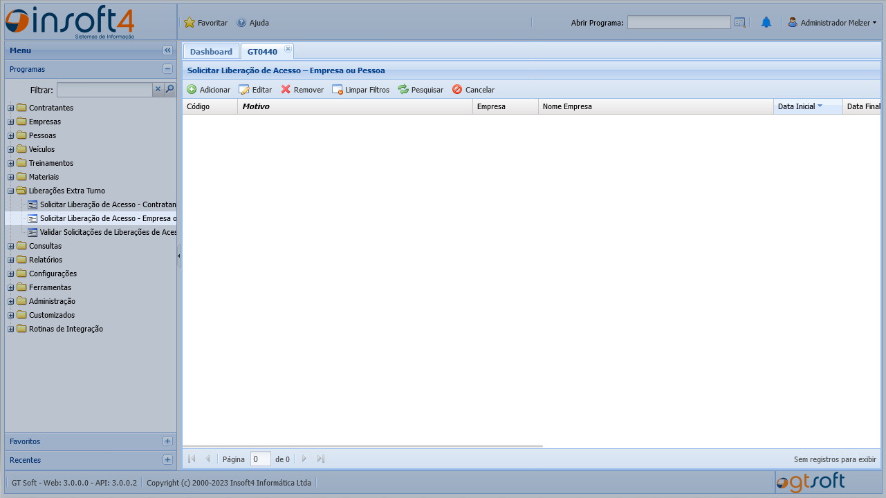The image size is (886, 498).
Task: Collapse the Menu panel with double-arrow icon
Action: (x=167, y=50)
